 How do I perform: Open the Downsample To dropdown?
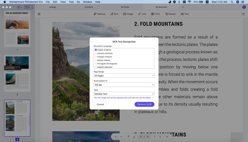click(124, 85)
